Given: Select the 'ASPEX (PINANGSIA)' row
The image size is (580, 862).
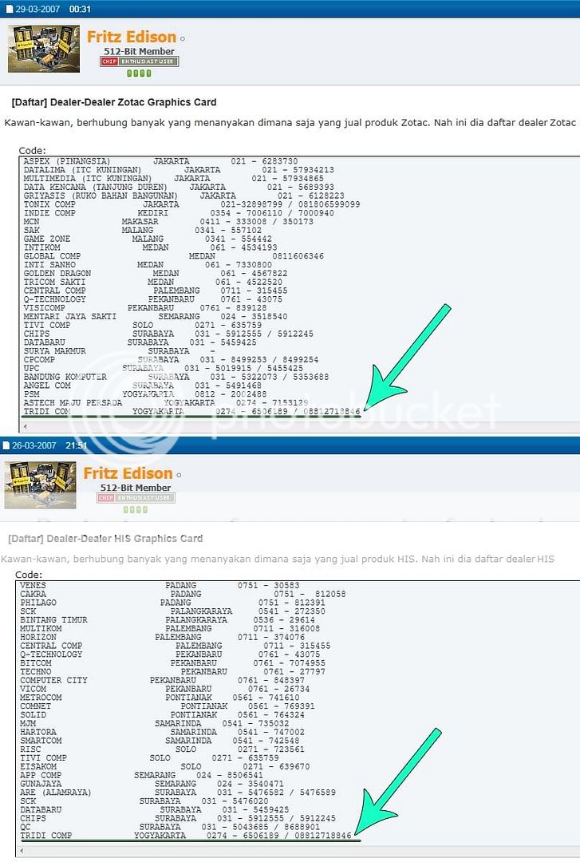Looking at the screenshot, I should tap(160, 161).
